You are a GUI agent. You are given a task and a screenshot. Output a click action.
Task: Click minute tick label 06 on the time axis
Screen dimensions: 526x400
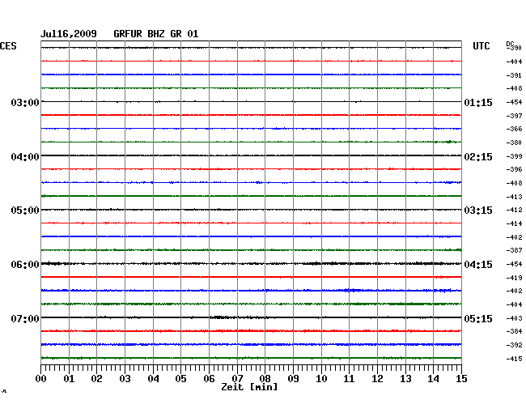[209, 379]
